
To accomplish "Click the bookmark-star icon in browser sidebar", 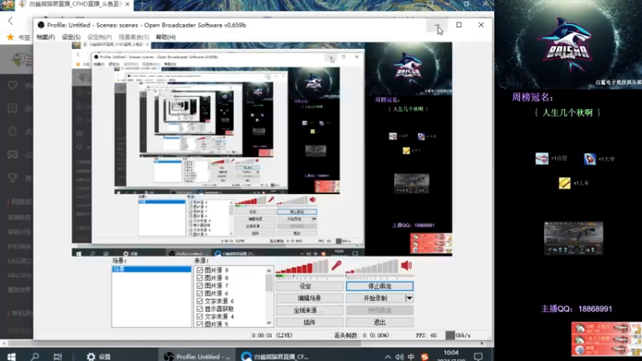I will [x=13, y=108].
